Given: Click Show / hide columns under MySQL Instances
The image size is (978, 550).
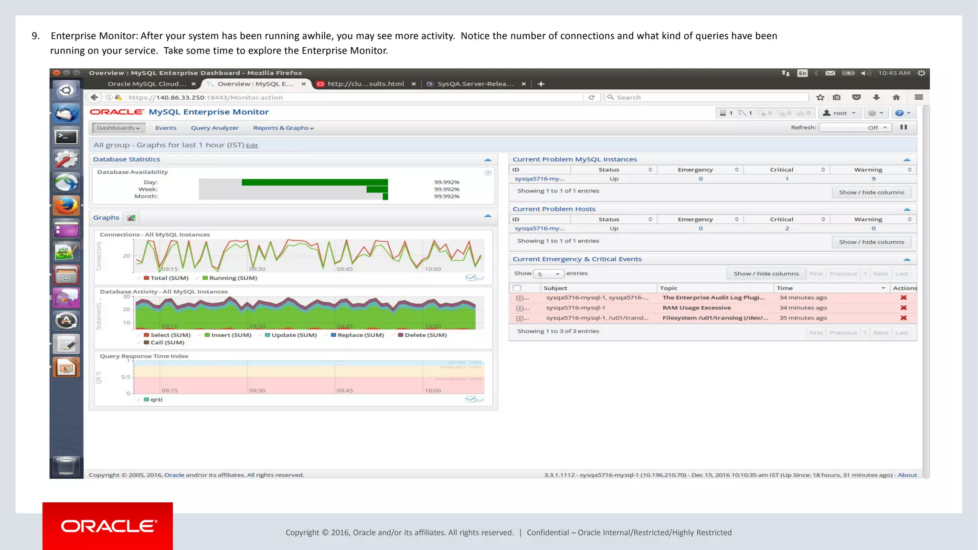Looking at the screenshot, I should (x=872, y=192).
